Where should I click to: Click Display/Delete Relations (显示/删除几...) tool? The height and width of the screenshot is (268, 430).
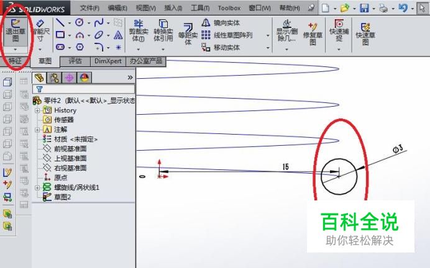point(287,30)
